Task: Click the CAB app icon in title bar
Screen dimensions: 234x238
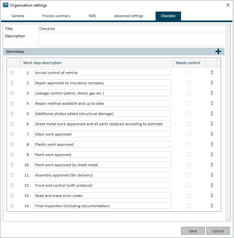Action: click(x=6, y=5)
